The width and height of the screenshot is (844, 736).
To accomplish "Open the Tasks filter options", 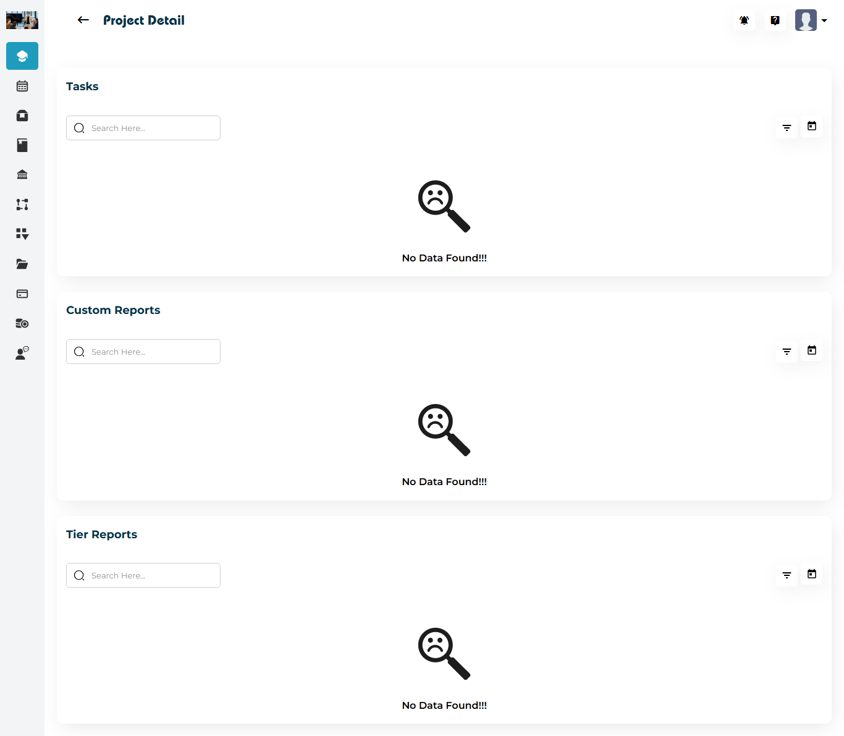I will point(787,127).
